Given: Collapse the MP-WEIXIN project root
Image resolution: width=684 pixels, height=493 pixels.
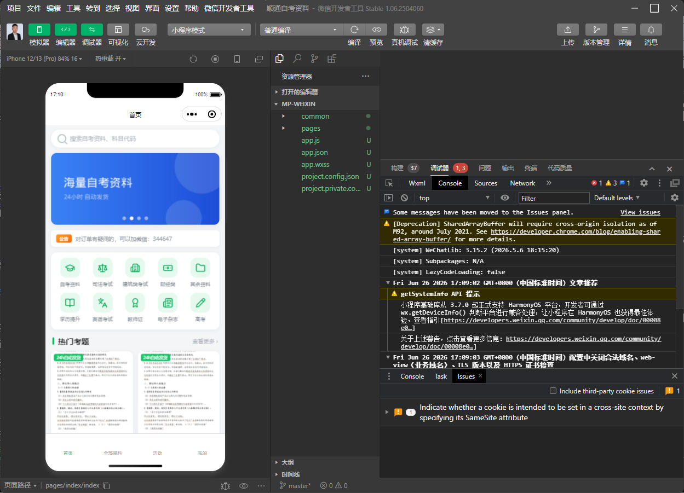Looking at the screenshot, I should click(325, 104).
